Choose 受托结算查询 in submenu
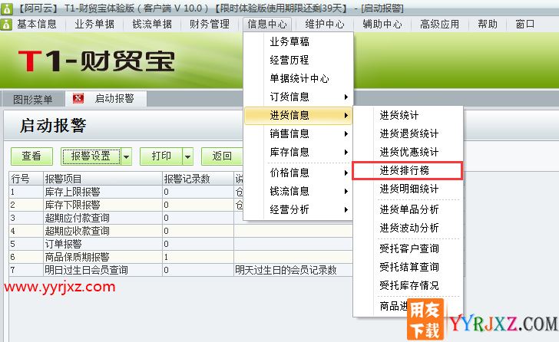559x342 pixels. point(408,267)
